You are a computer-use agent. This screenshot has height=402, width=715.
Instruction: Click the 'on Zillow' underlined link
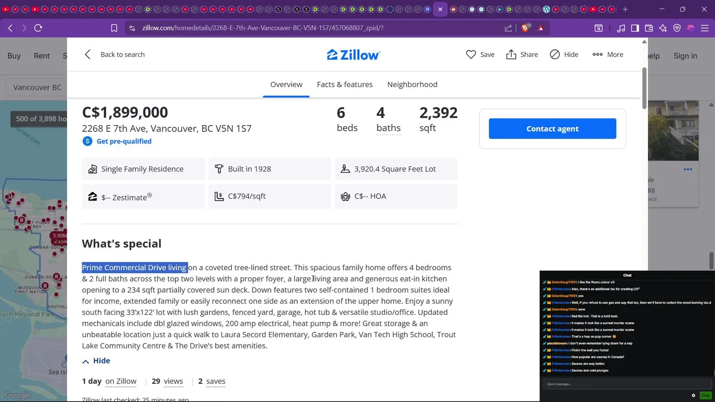coord(121,381)
